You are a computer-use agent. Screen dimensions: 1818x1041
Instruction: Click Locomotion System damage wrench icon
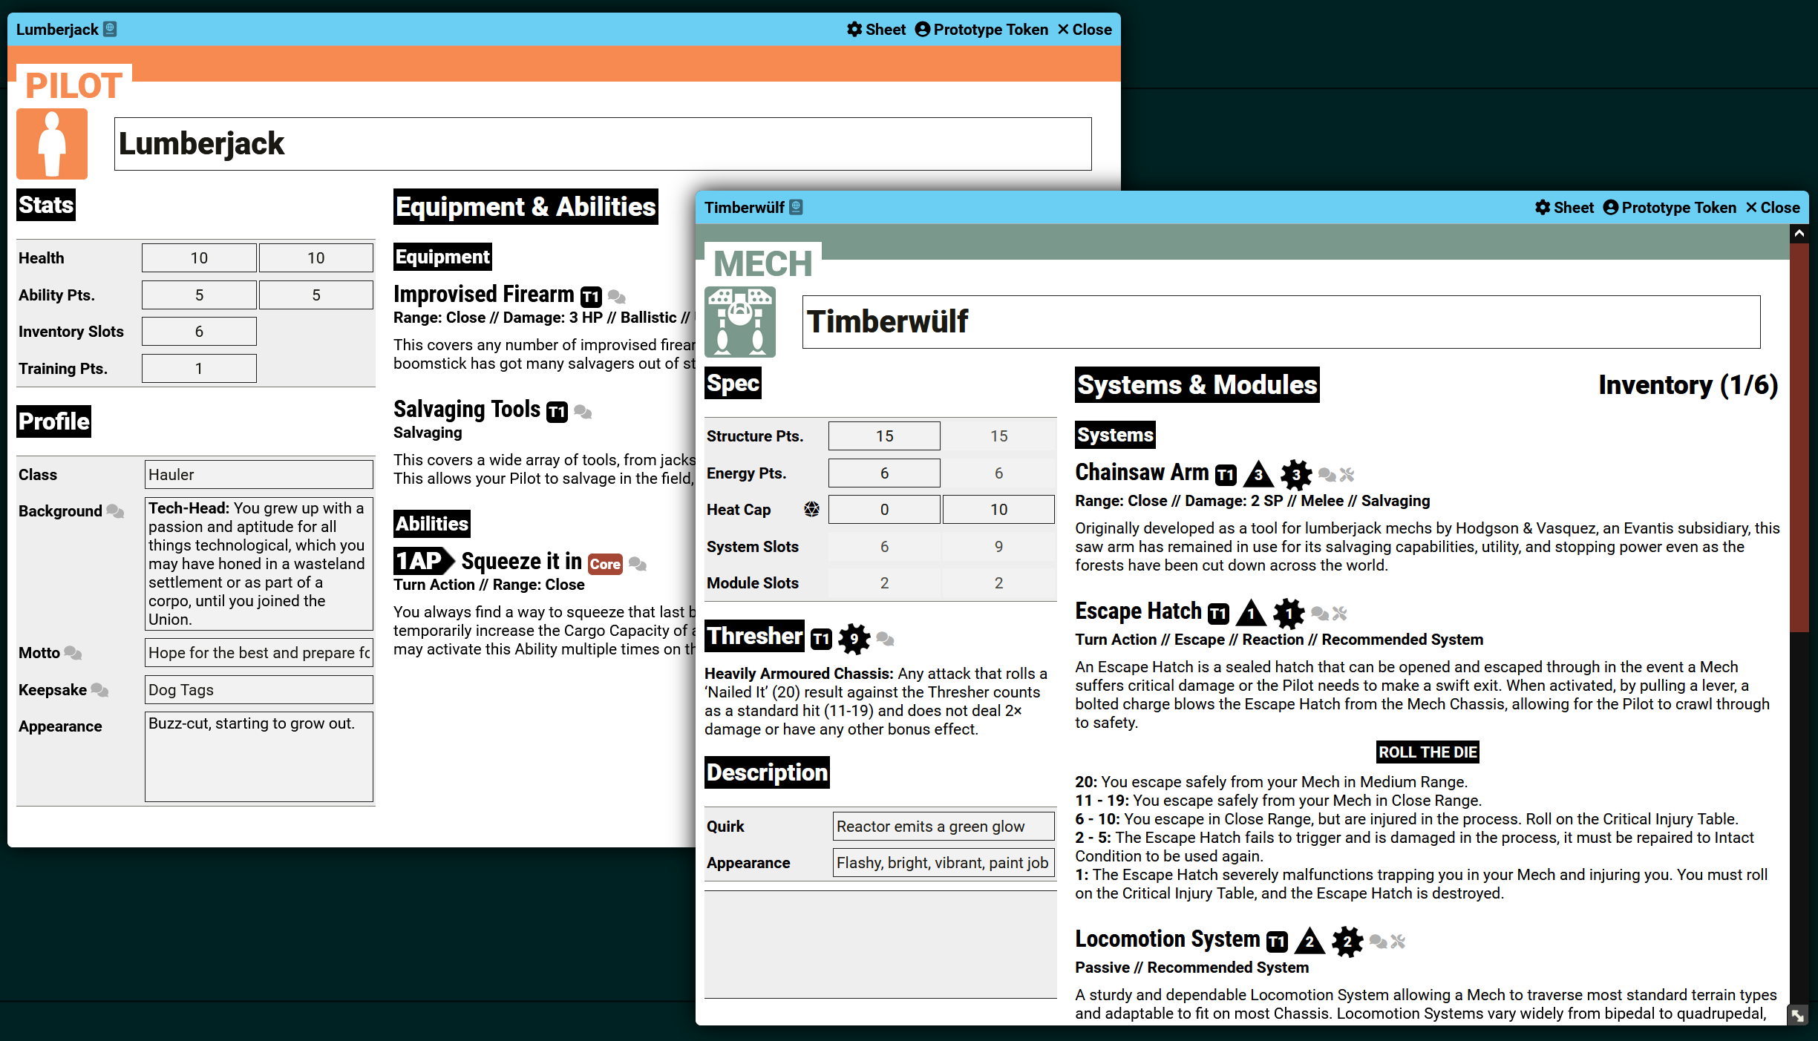(1399, 942)
